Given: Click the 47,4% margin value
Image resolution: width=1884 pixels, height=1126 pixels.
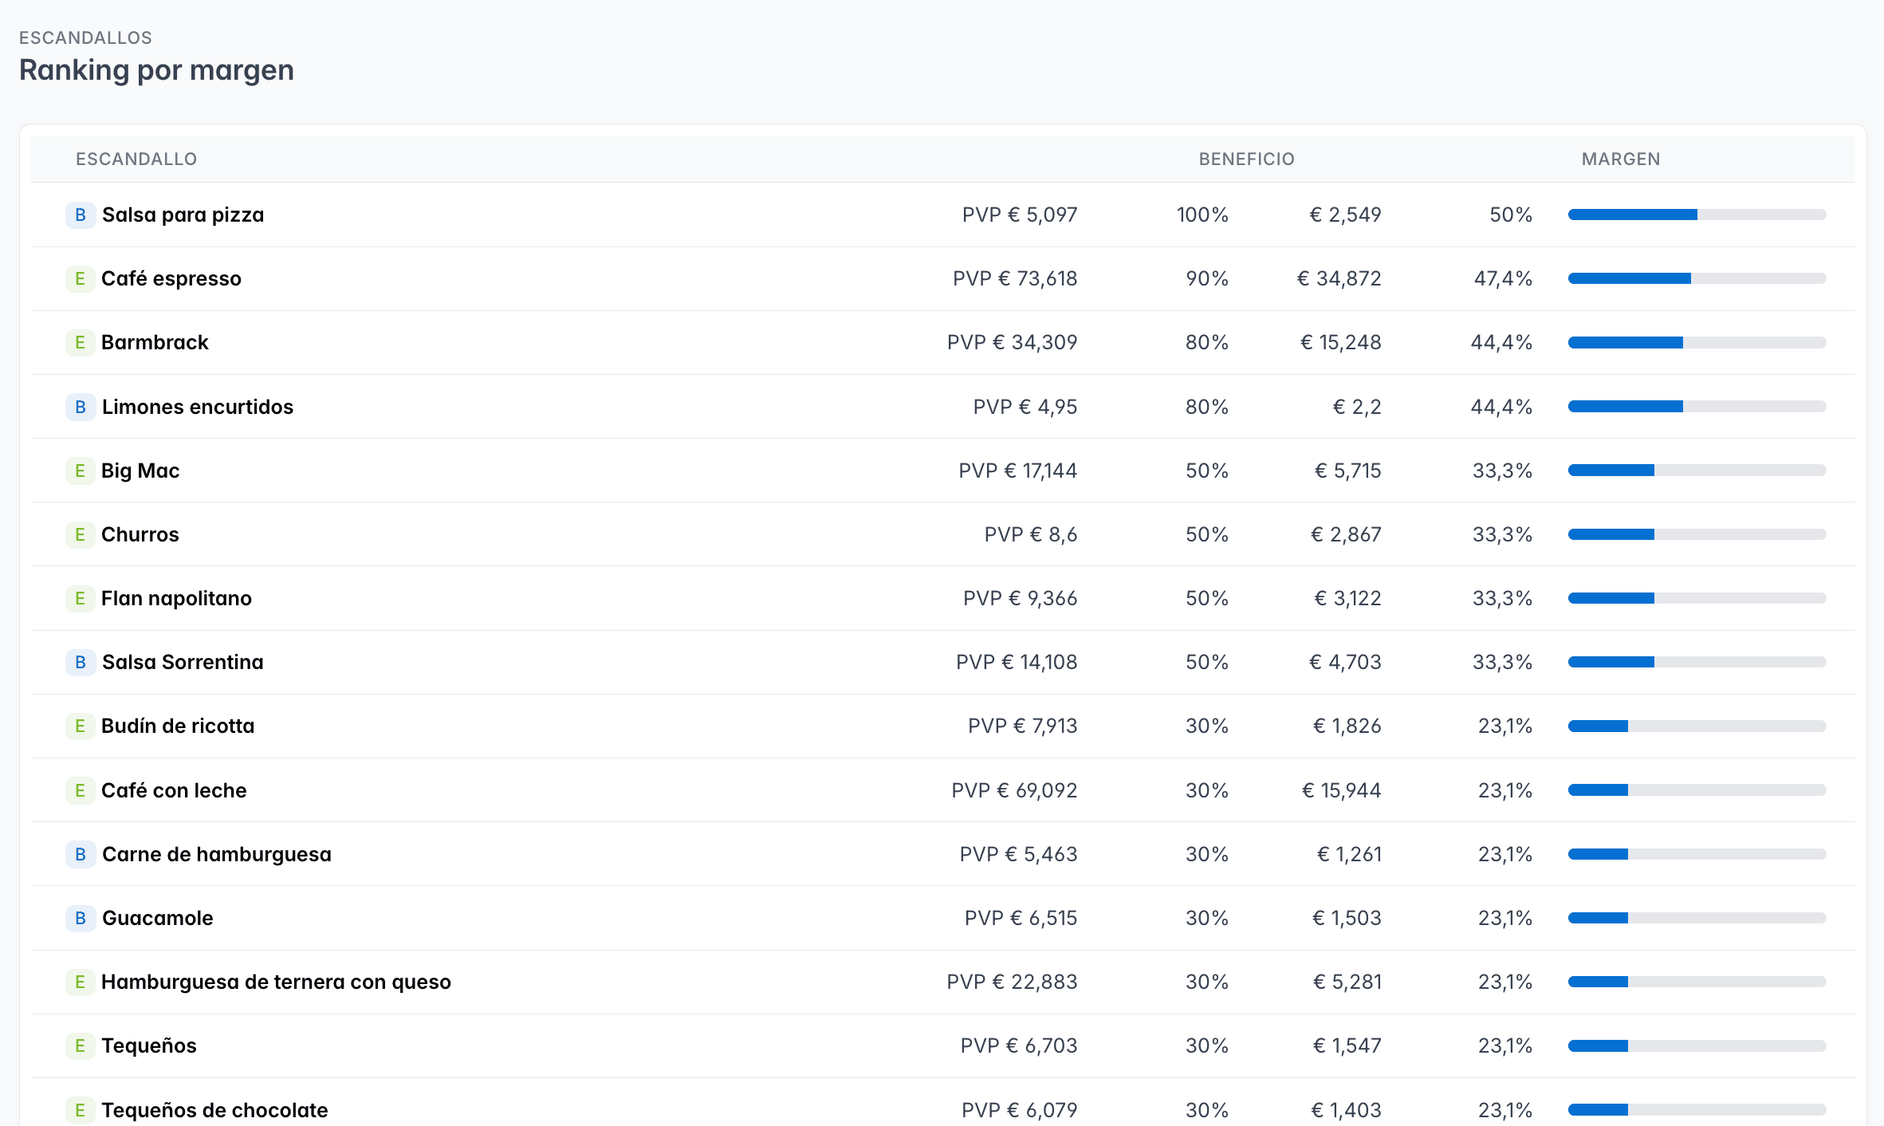Looking at the screenshot, I should (1503, 278).
